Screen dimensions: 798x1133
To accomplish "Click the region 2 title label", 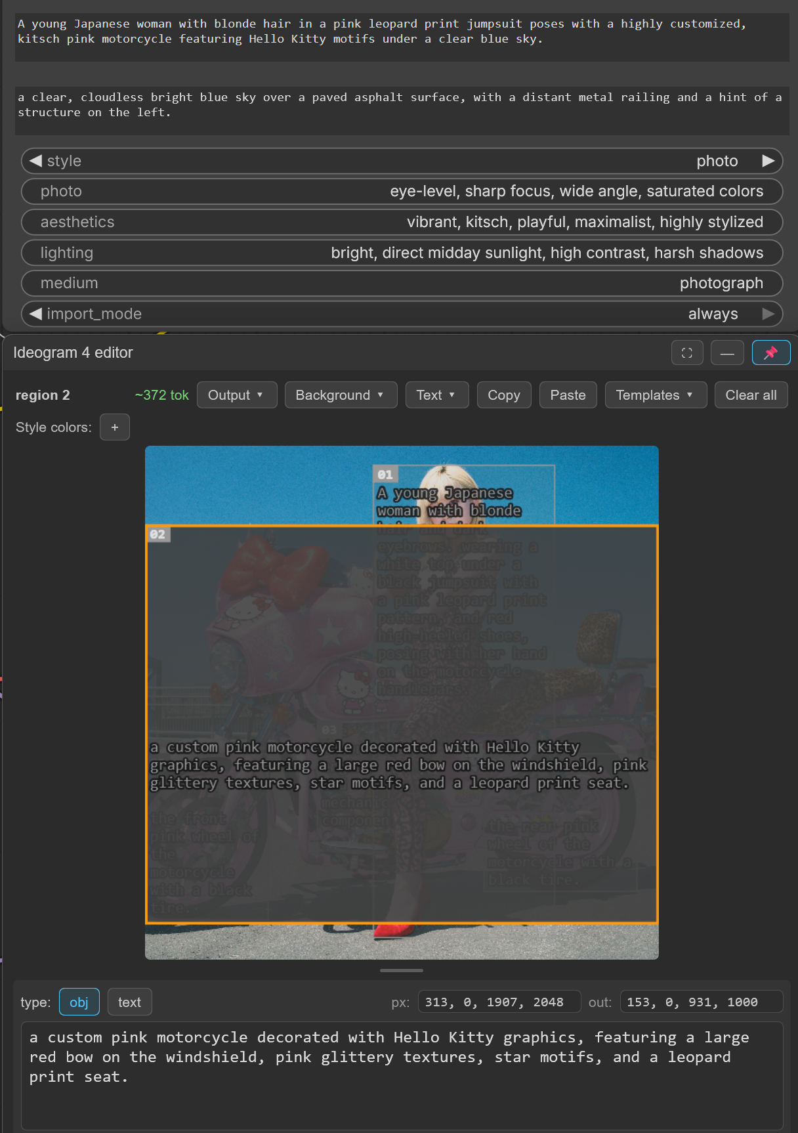I will 43,395.
